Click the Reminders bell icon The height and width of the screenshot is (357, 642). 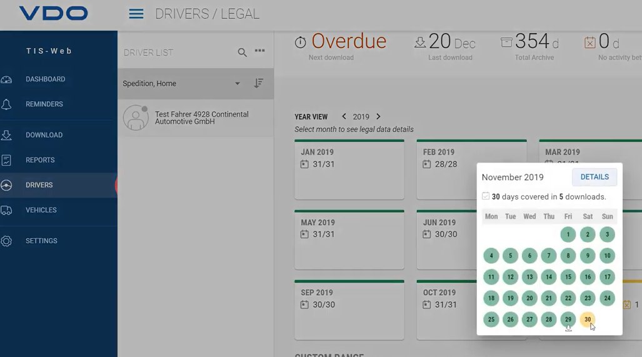pyautogui.click(x=6, y=104)
